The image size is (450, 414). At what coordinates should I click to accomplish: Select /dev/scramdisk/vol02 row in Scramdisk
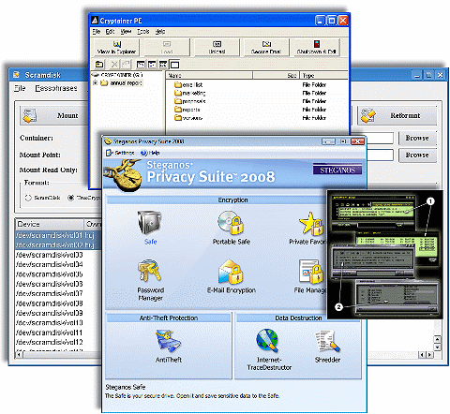[58, 244]
